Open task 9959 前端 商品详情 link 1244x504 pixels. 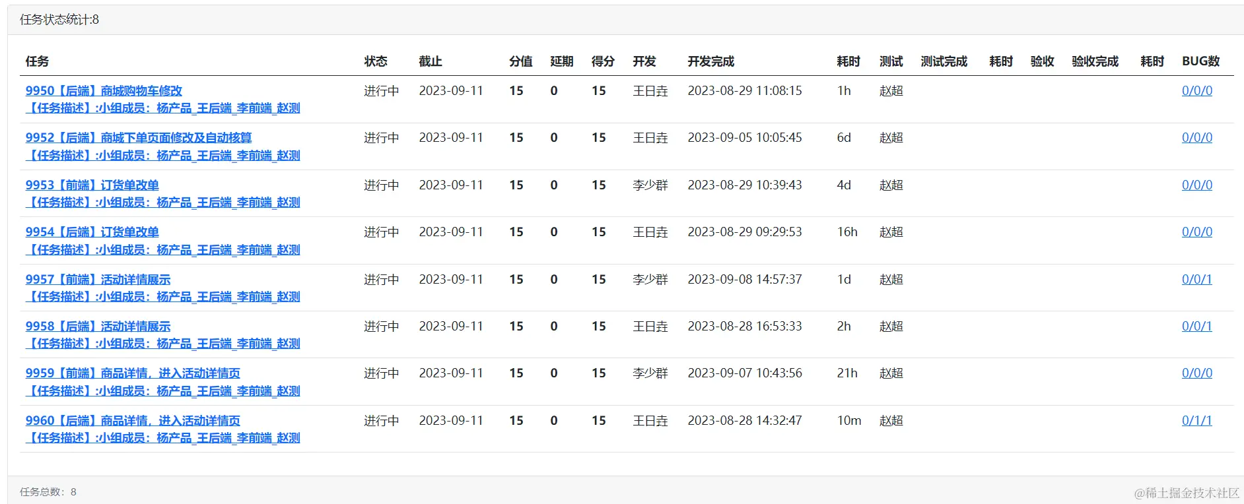point(133,373)
